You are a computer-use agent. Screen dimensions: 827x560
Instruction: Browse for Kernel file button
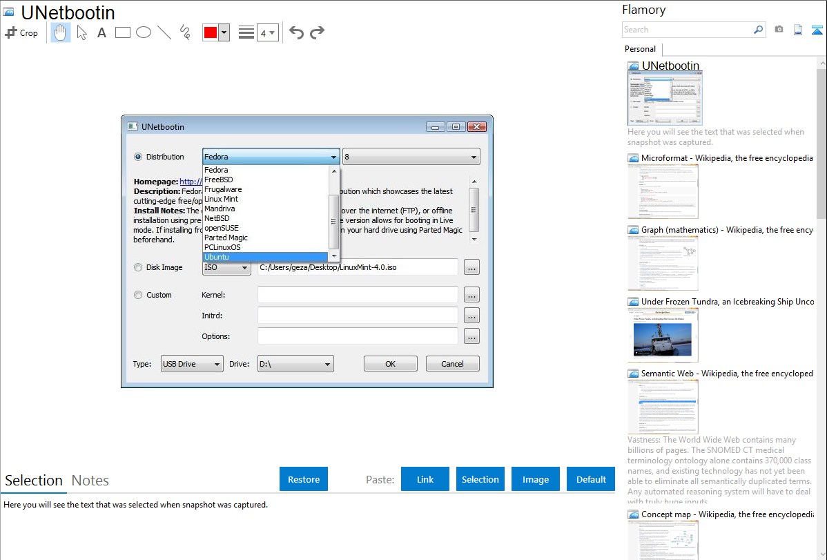click(x=471, y=295)
